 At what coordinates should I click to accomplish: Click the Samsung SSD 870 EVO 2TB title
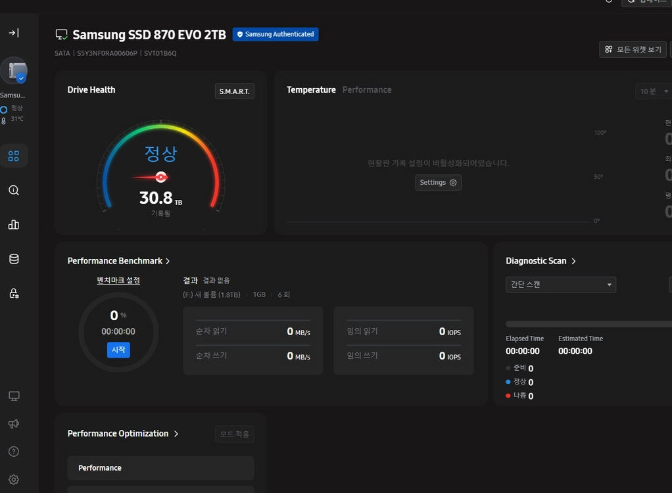click(149, 35)
